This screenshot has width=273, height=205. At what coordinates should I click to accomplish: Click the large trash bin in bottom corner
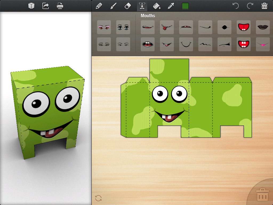click(262, 195)
